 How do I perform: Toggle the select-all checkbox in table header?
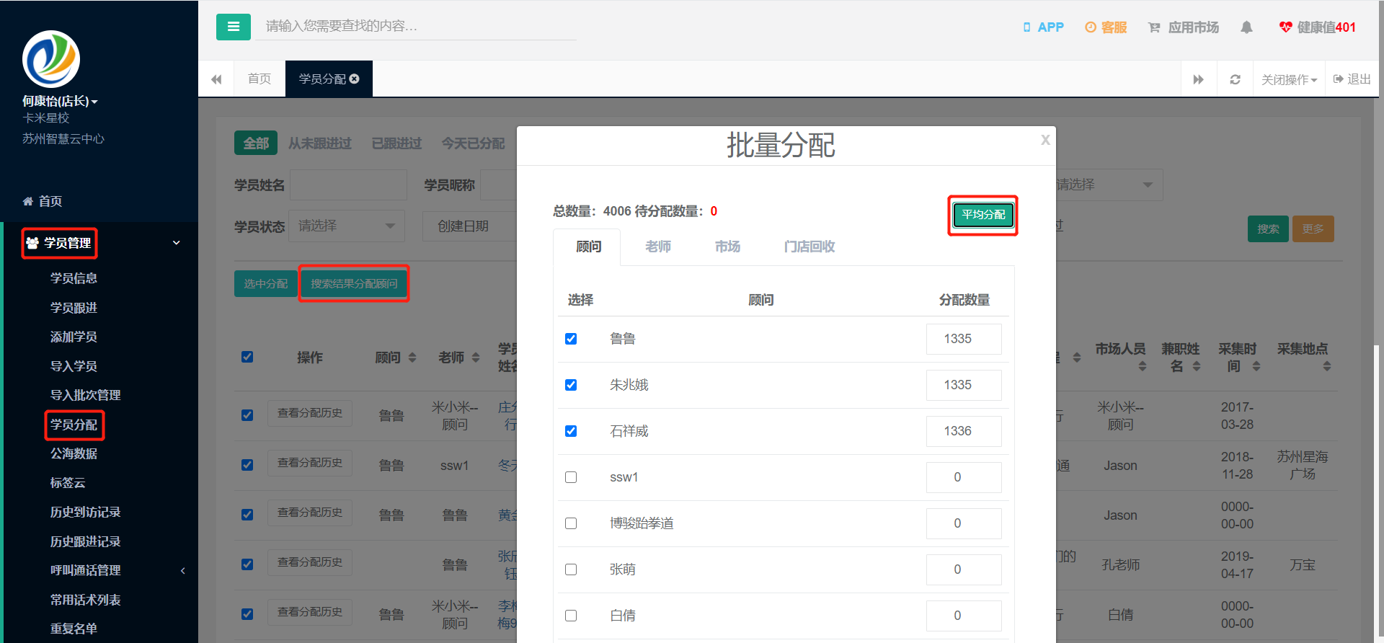point(247,357)
